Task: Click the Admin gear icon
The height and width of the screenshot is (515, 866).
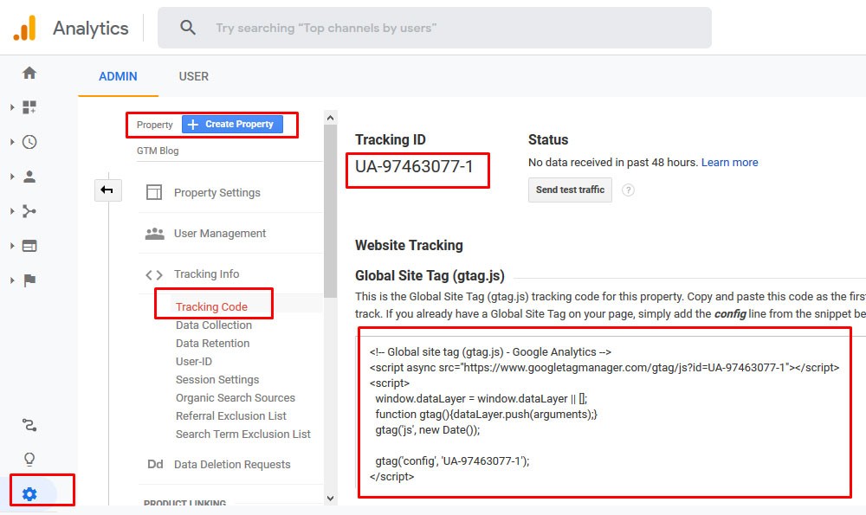Action: 29,492
